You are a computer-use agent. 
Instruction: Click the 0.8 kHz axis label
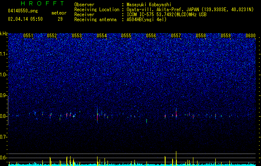pos(3,116)
